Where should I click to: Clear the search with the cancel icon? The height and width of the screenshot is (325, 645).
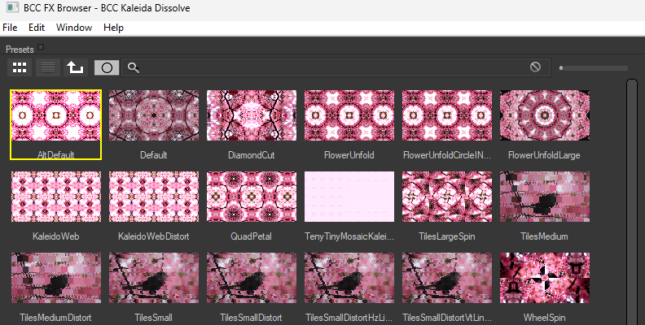[x=535, y=67]
